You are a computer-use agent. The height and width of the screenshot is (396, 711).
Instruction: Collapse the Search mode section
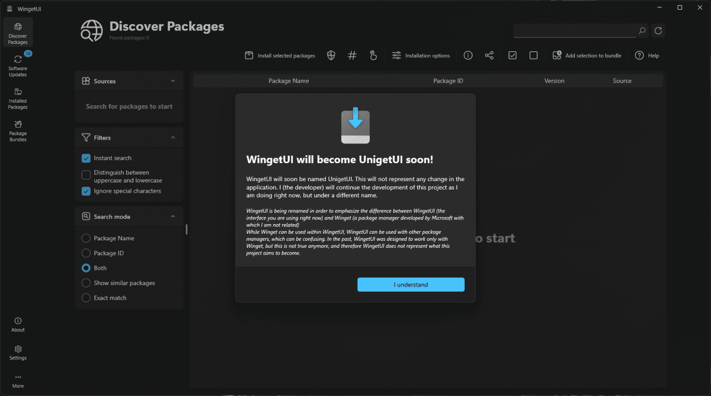click(x=173, y=216)
